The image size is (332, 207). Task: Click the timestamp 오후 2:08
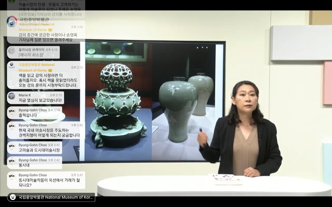point(77,27)
